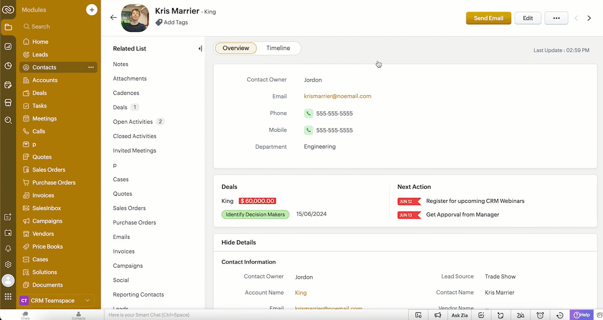Image resolution: width=603 pixels, height=320 pixels.
Task: Select the Overview tab
Action: (x=236, y=48)
